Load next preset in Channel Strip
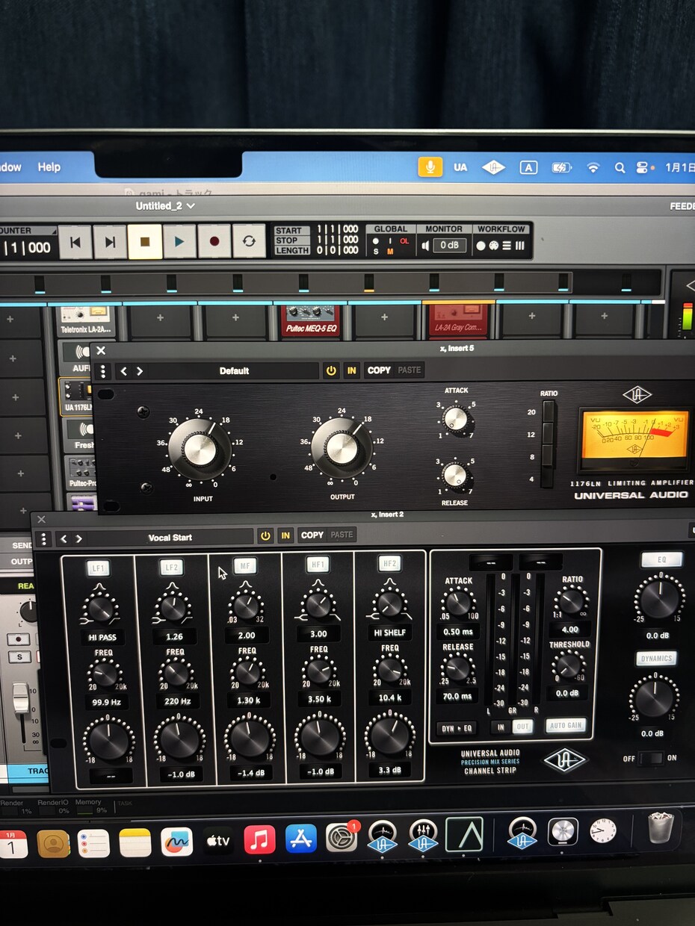The width and height of the screenshot is (695, 926). point(79,538)
